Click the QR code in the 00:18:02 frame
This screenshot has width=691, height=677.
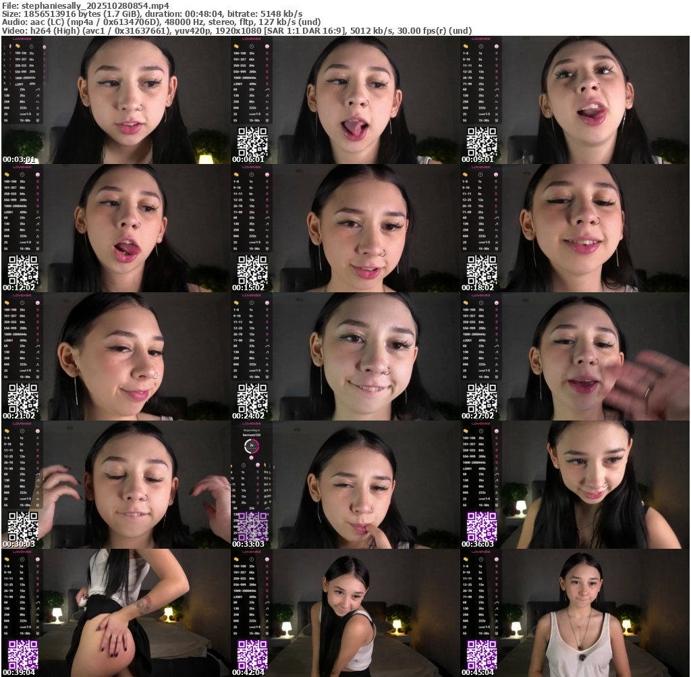pos(482,270)
